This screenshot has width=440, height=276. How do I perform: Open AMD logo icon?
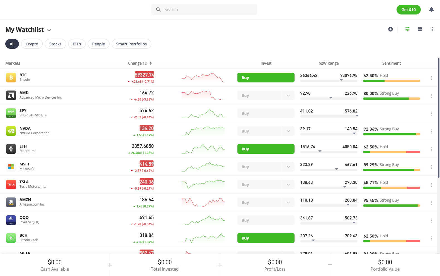(x=11, y=96)
